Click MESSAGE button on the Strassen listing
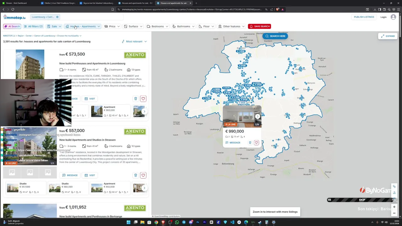The image size is (402, 226). 70,175
